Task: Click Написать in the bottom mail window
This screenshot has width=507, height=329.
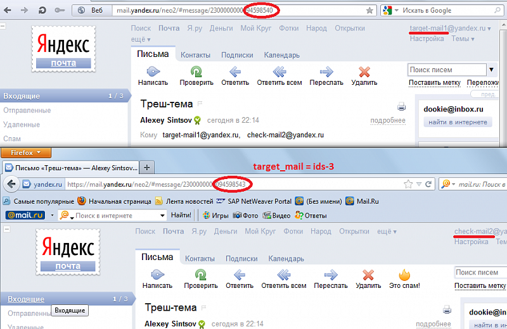Action: click(157, 279)
